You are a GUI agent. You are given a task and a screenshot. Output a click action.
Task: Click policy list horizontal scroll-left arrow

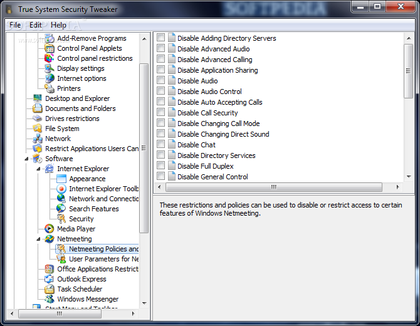coord(159,187)
